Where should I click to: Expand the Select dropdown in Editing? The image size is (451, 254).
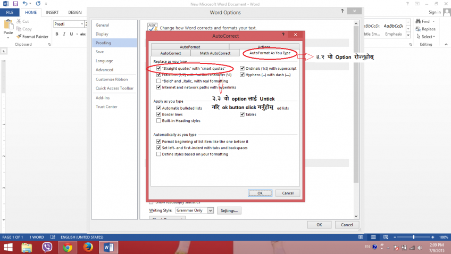coord(434,37)
